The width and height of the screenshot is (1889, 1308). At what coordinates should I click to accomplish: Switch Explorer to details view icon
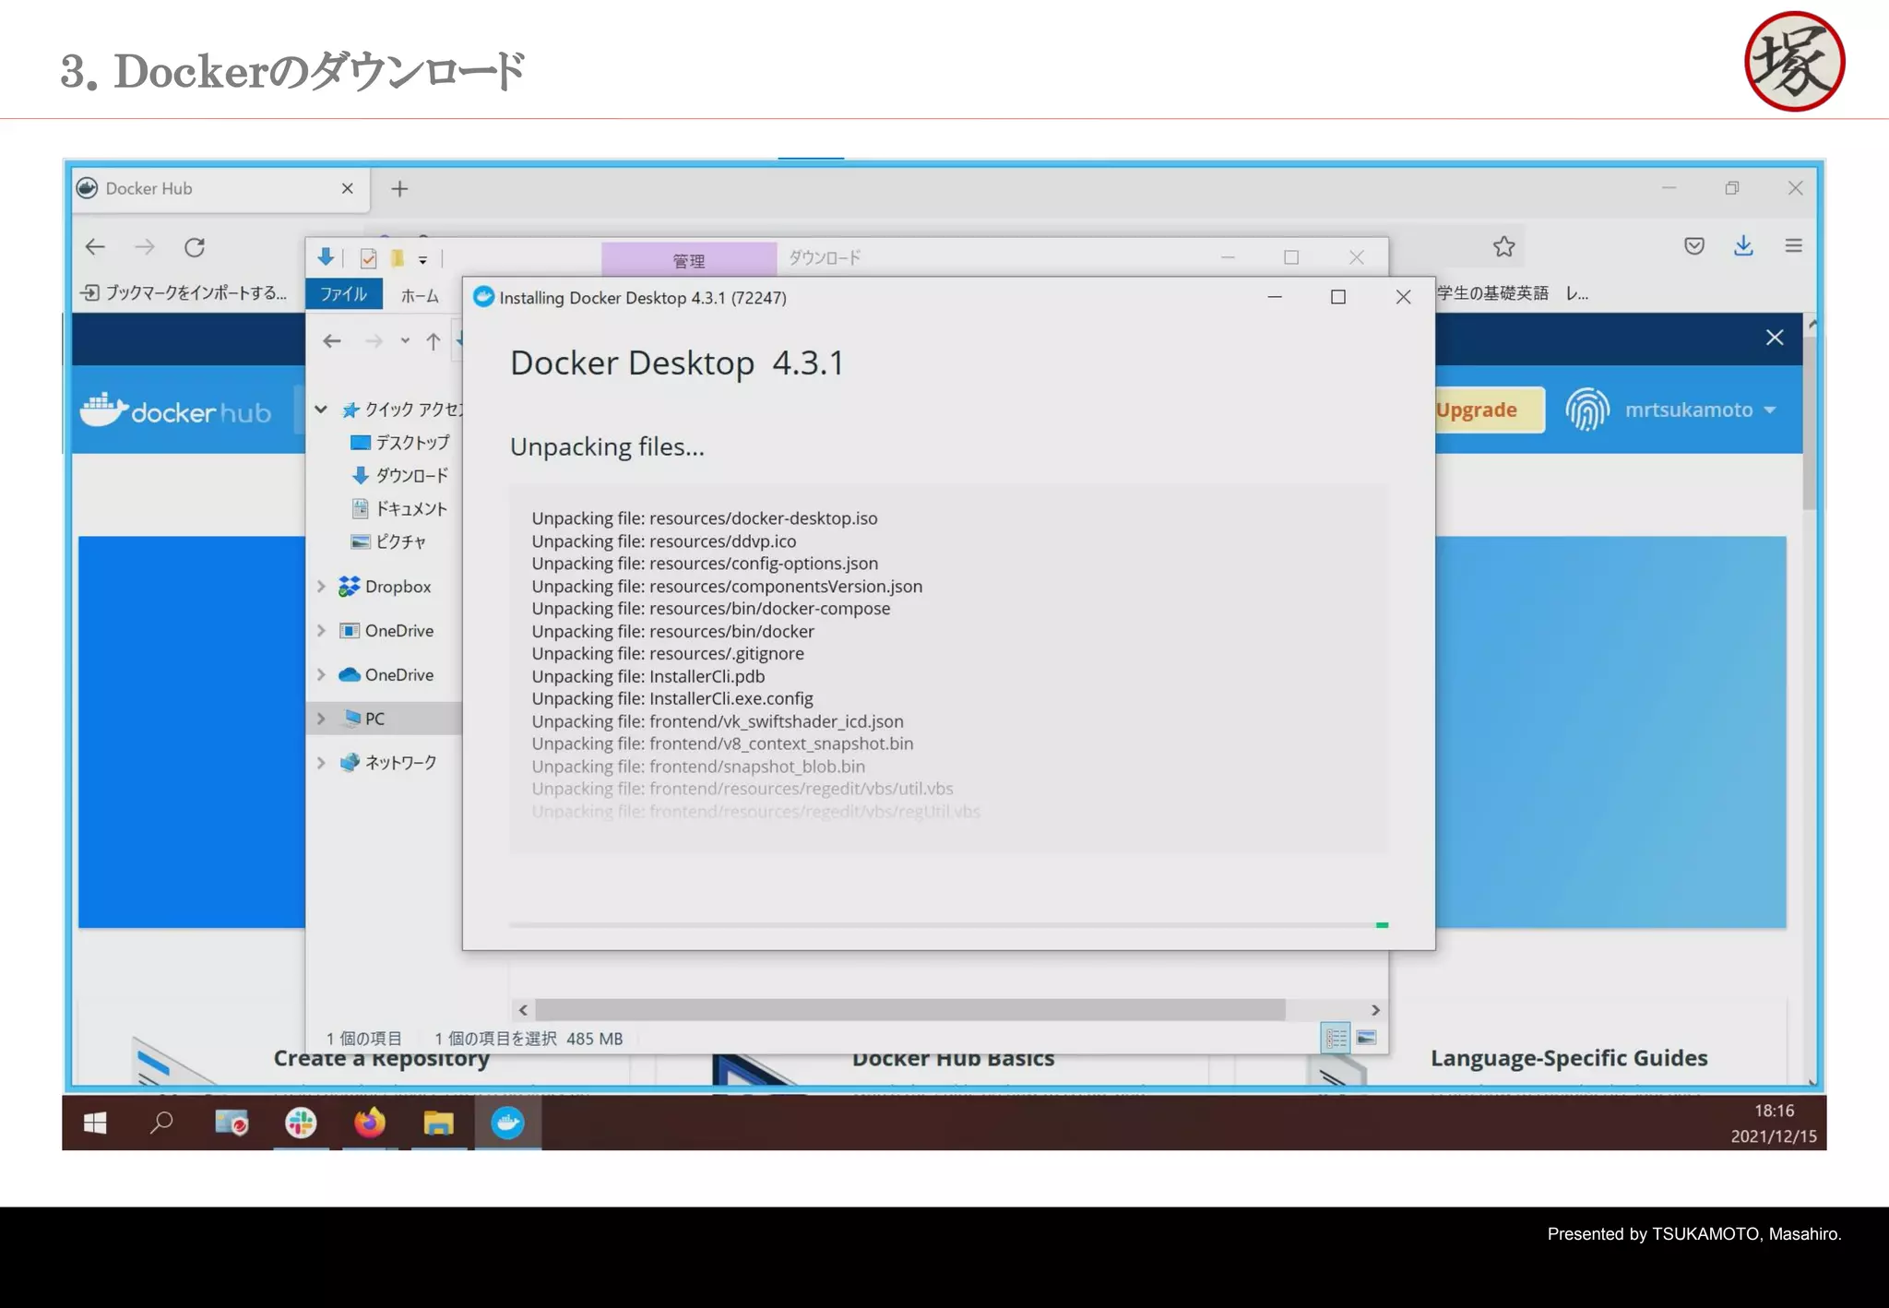click(x=1337, y=1039)
